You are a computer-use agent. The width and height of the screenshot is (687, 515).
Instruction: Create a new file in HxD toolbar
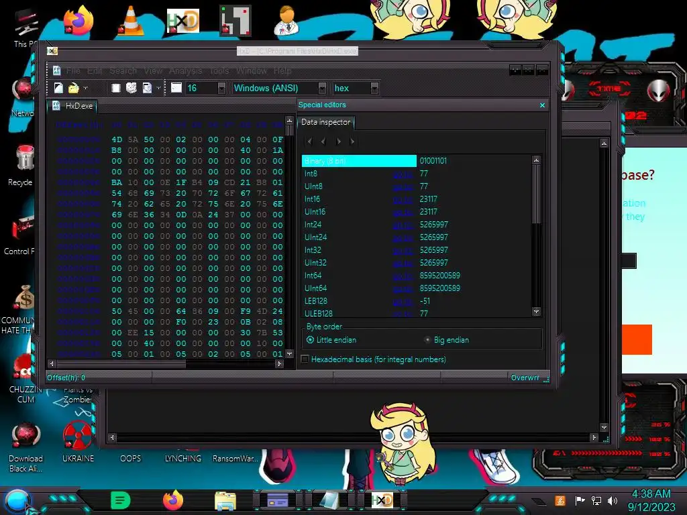(58, 88)
